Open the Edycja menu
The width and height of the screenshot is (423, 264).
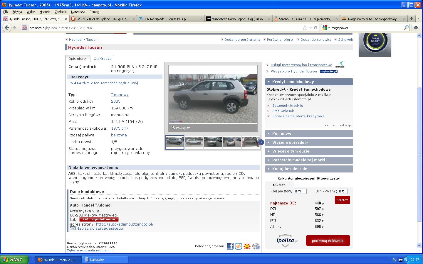(x=17, y=12)
